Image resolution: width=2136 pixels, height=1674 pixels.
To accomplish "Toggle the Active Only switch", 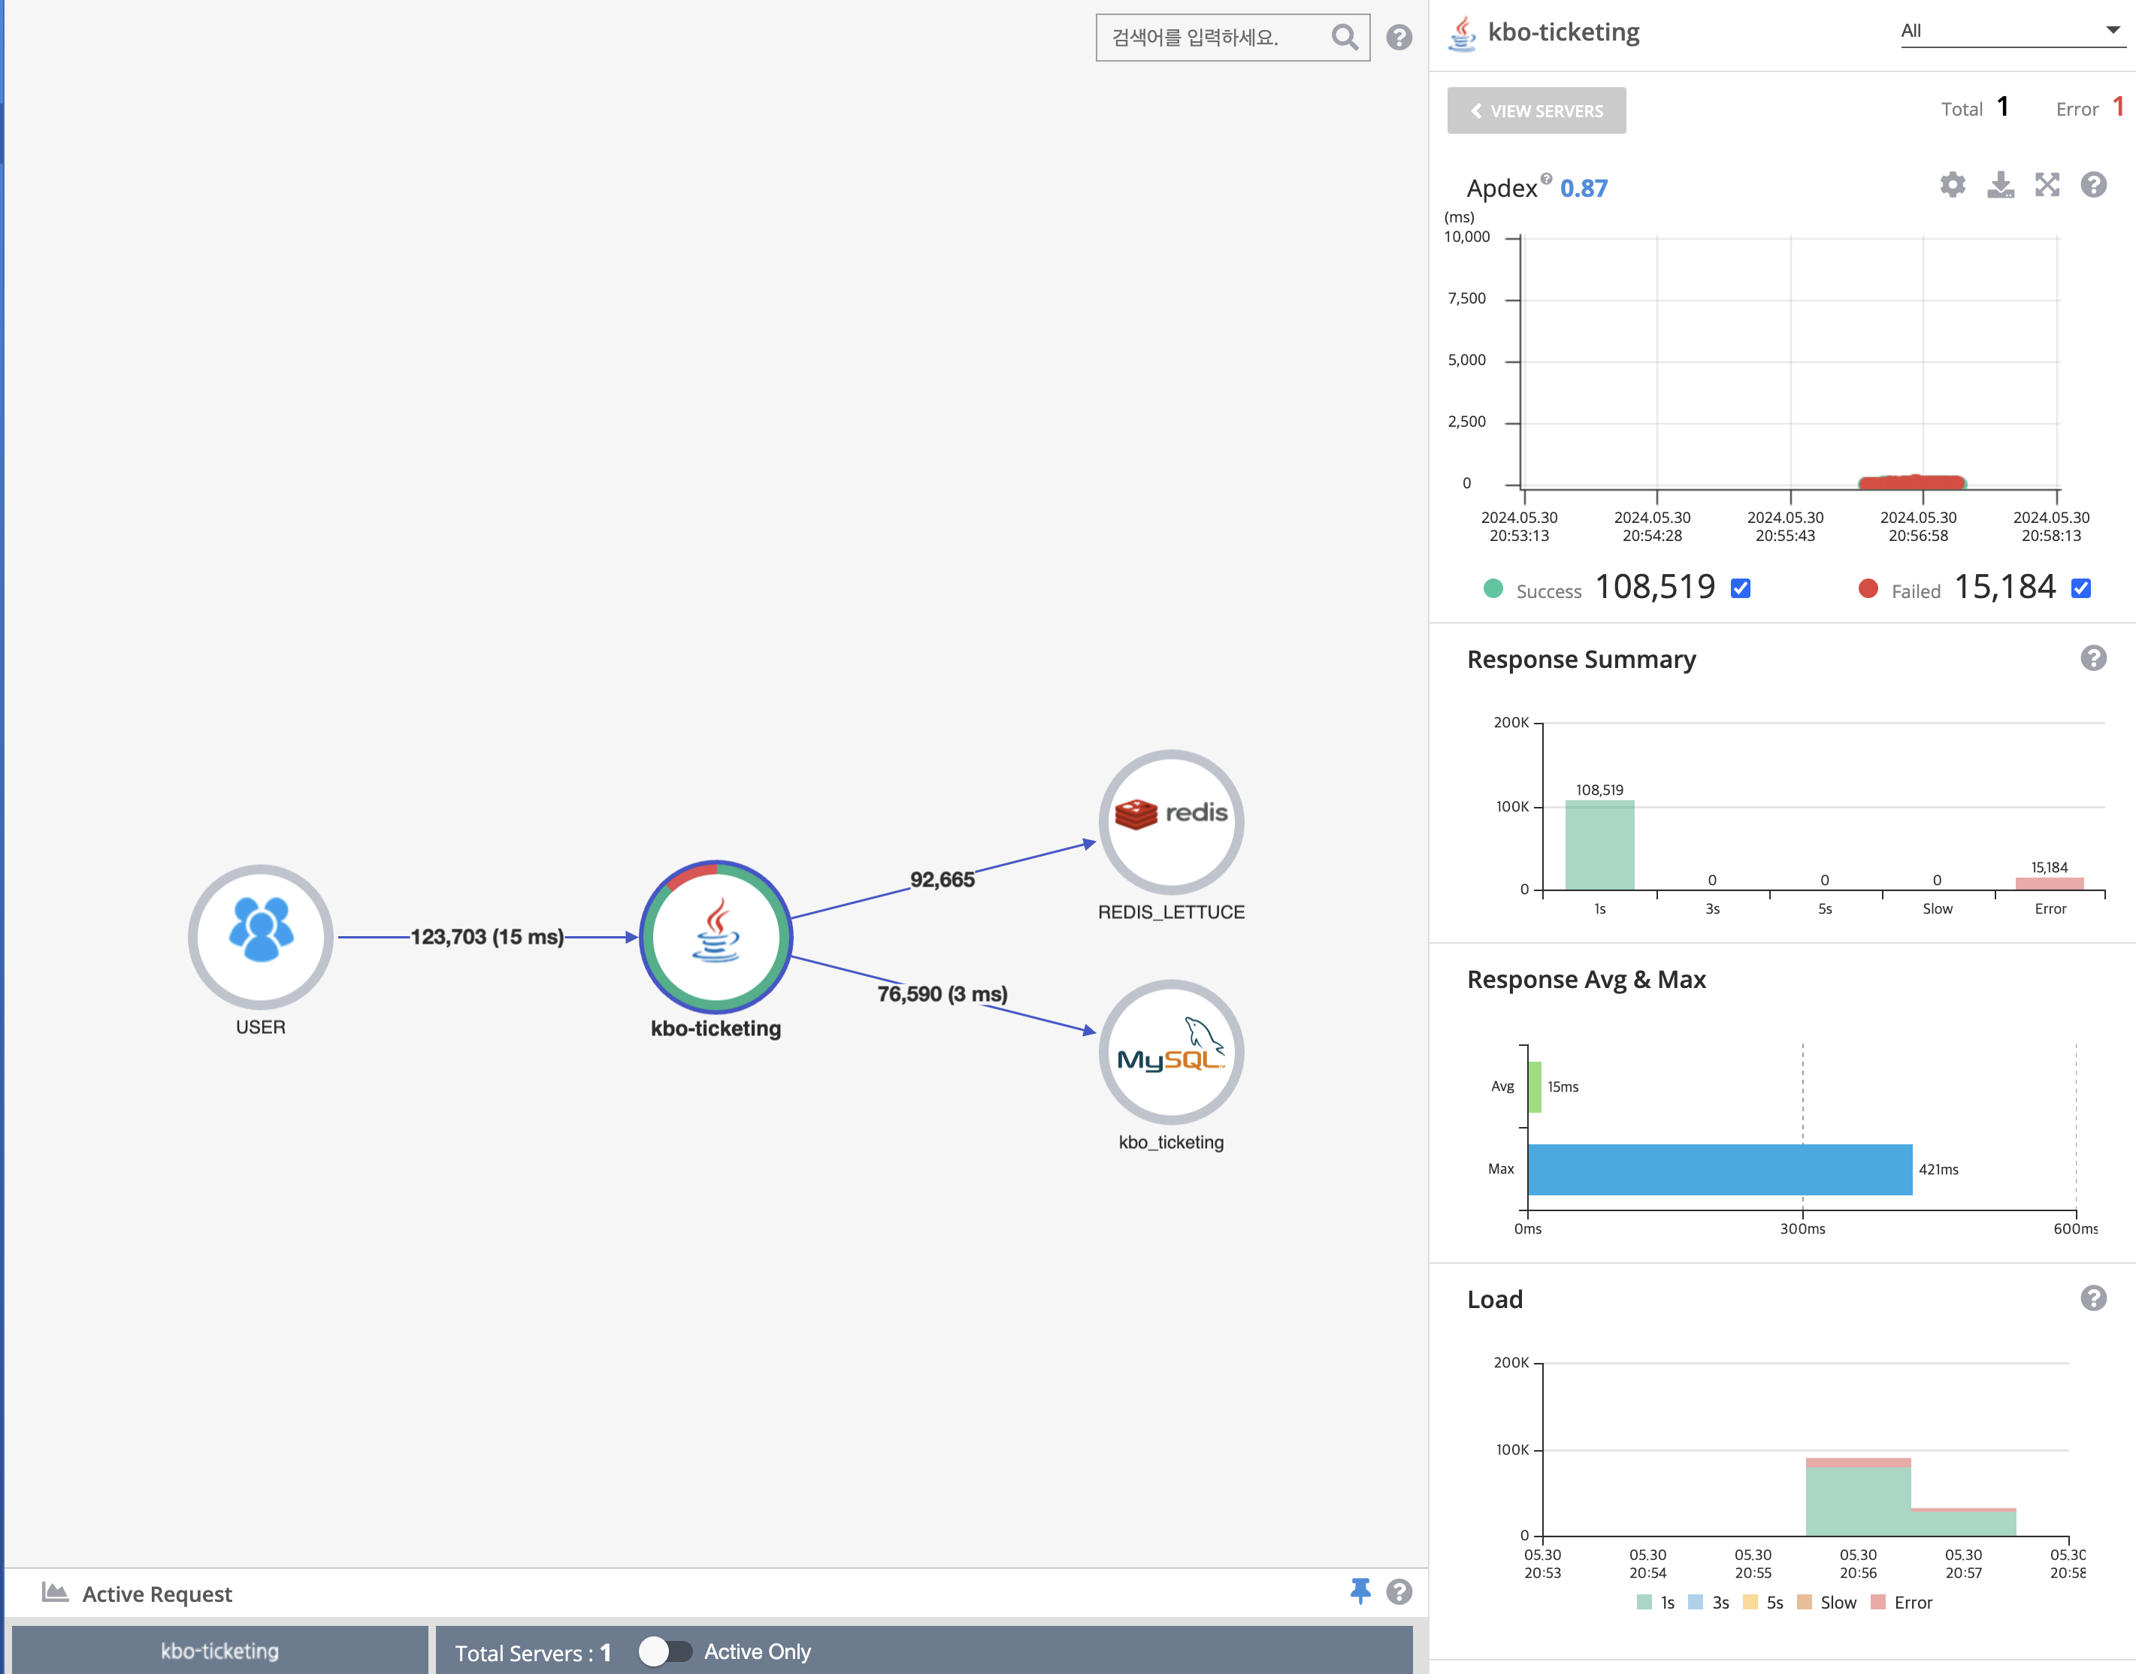I will [666, 1651].
